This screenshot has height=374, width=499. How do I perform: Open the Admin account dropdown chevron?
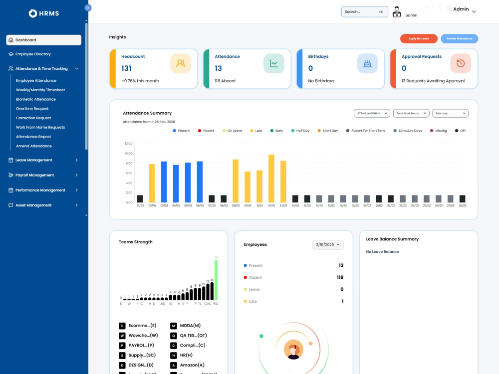pos(474,12)
